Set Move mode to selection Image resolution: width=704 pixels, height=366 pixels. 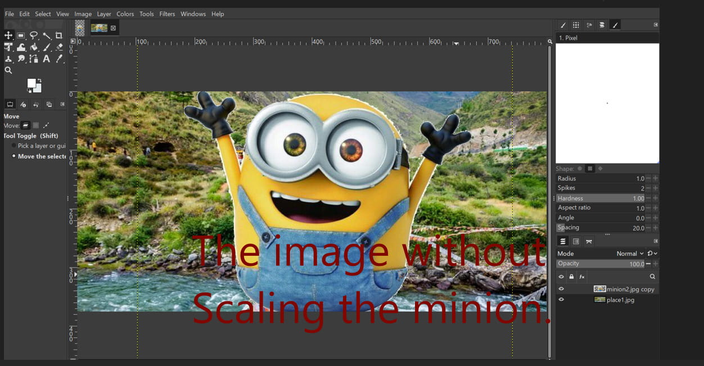[35, 125]
